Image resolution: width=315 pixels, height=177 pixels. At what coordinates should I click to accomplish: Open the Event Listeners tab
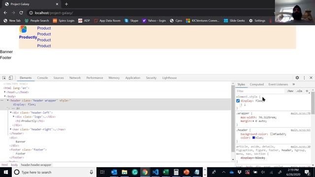point(278,84)
